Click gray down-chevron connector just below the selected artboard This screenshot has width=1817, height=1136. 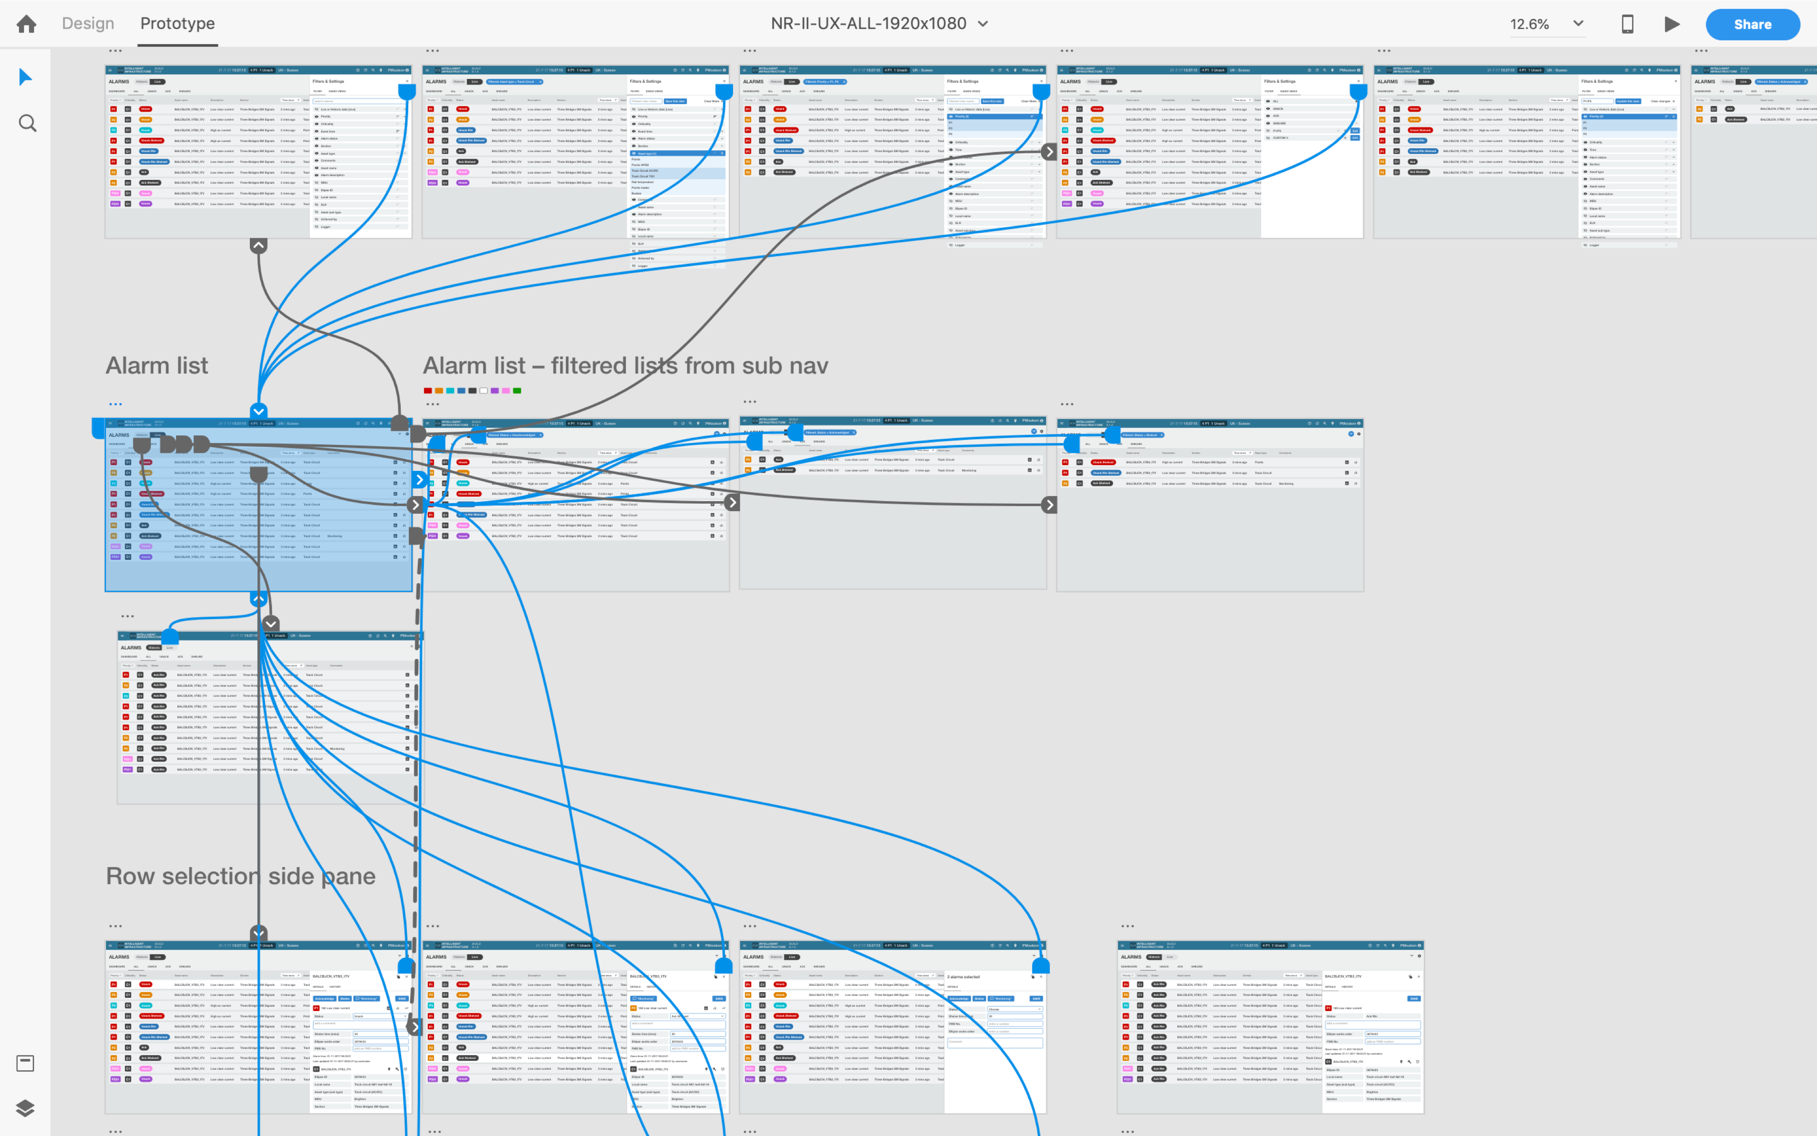271,623
